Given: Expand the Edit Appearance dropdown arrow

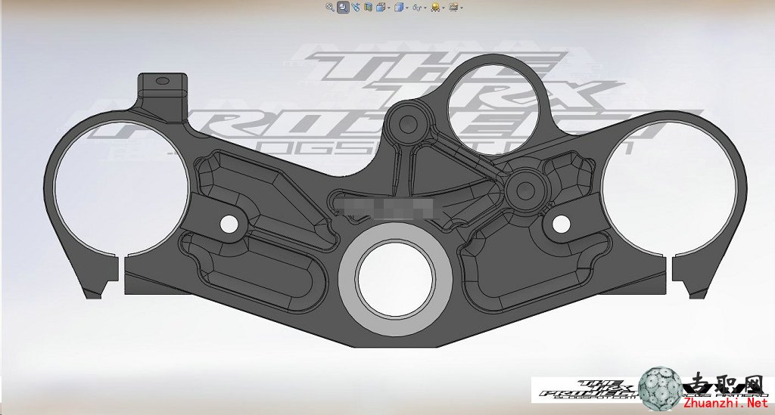Looking at the screenshot, I should click(444, 8).
